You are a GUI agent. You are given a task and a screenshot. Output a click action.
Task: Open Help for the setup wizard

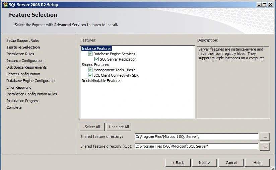click(x=257, y=163)
